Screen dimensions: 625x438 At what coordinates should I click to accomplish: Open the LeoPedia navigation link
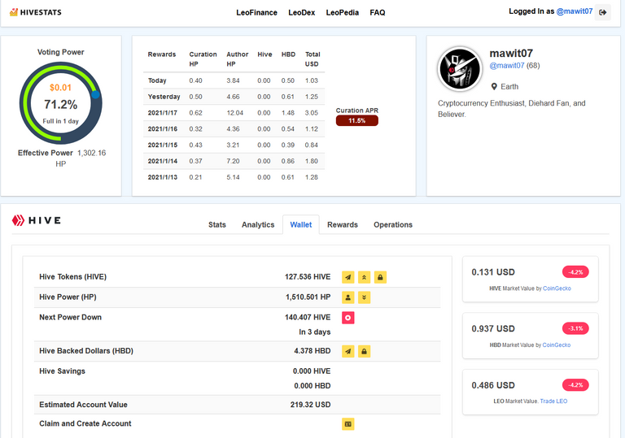tap(343, 12)
